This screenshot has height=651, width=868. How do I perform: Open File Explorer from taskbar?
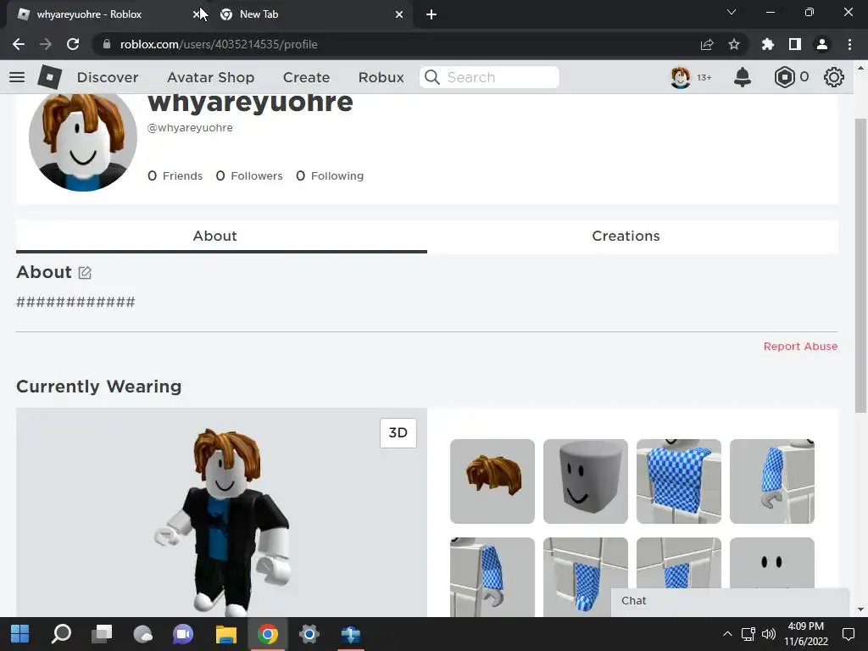(x=225, y=634)
